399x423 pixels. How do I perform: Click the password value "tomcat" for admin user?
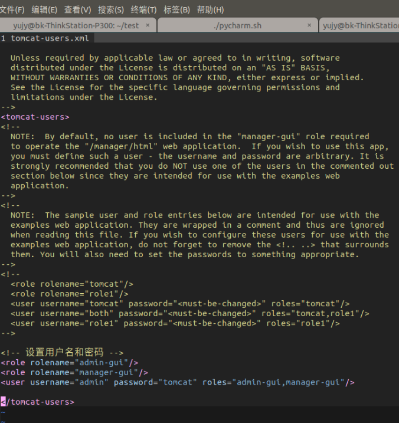(x=178, y=382)
